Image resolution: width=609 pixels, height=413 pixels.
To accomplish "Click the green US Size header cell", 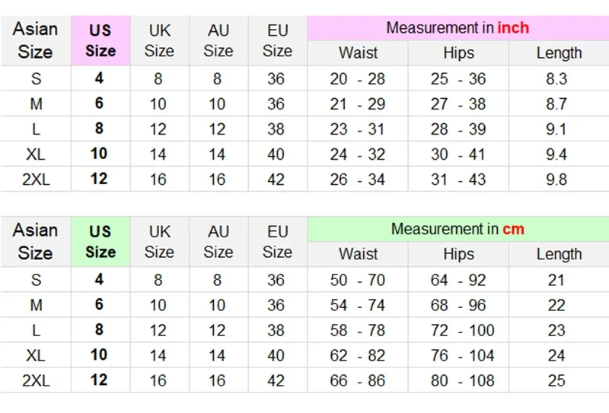I will [100, 242].
